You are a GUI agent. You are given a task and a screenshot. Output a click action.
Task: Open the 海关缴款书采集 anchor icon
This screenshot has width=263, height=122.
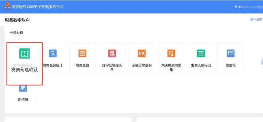point(171,53)
